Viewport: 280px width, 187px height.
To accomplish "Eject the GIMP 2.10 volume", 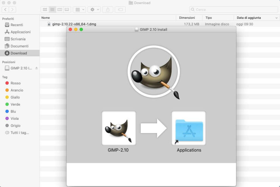I will [x=36, y=68].
